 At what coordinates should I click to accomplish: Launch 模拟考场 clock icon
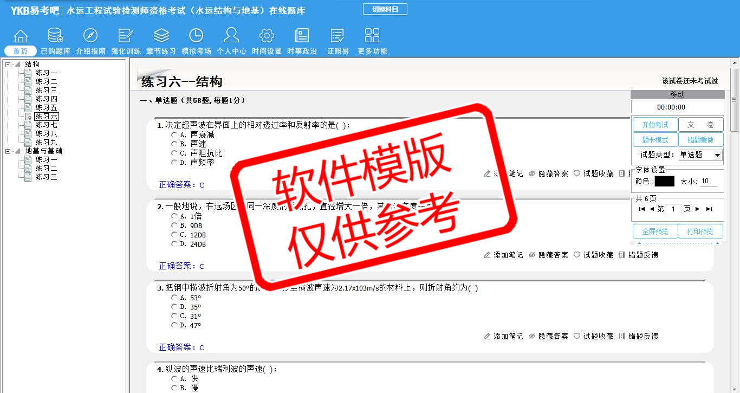[x=196, y=36]
